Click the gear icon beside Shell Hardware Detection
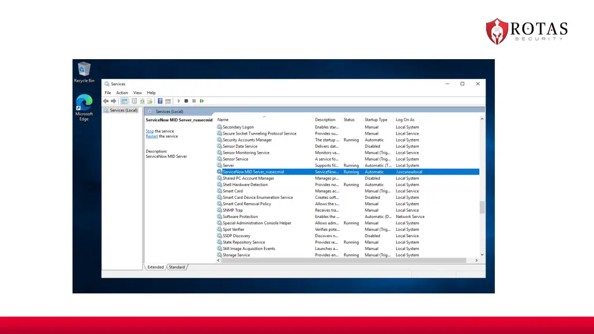This screenshot has height=334, width=594. (x=219, y=184)
